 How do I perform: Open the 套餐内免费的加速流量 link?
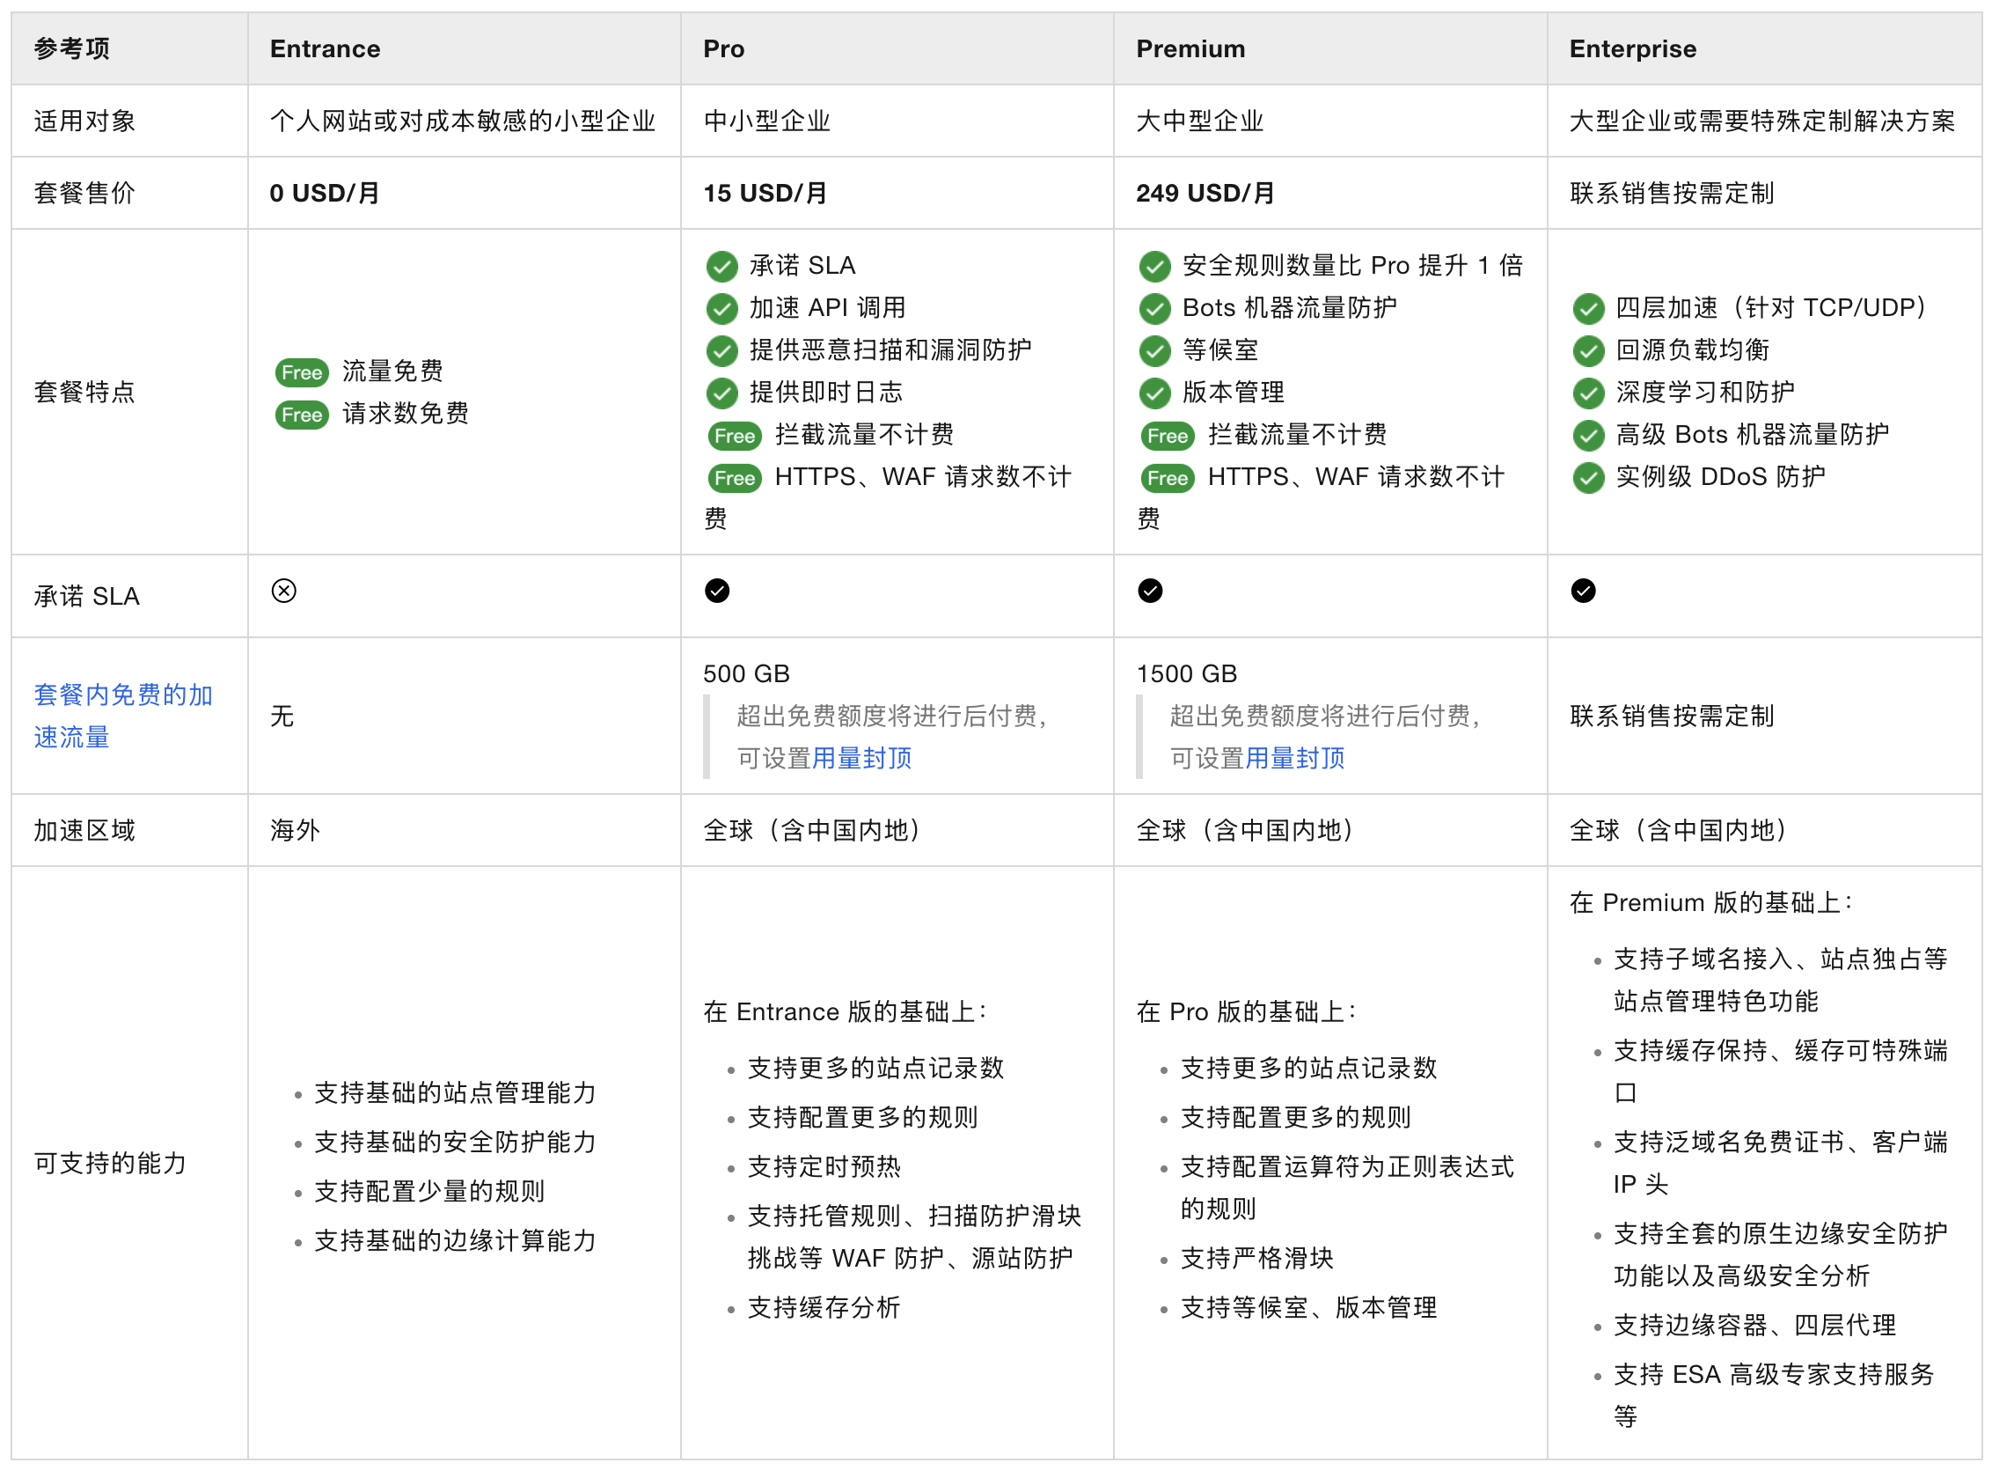(123, 717)
